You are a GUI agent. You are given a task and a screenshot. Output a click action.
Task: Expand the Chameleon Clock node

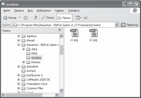pos(18,84)
